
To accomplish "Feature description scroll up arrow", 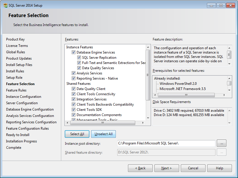I will pos(229,48).
